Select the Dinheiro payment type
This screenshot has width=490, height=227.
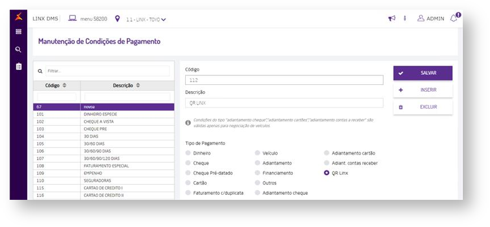pyautogui.click(x=189, y=153)
